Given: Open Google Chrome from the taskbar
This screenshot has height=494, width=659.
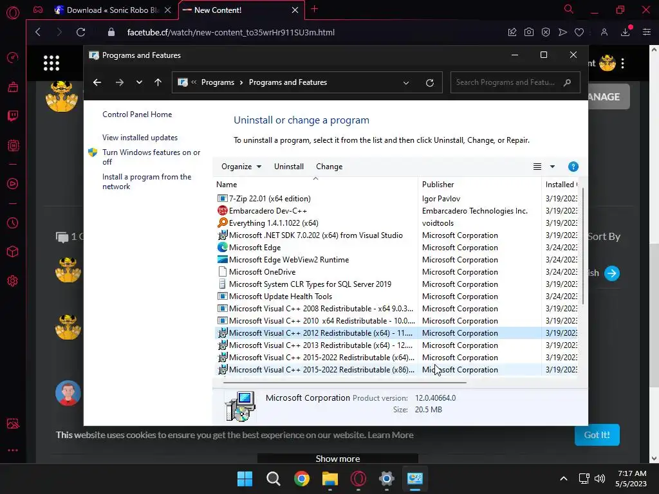Looking at the screenshot, I should pyautogui.click(x=301, y=479).
